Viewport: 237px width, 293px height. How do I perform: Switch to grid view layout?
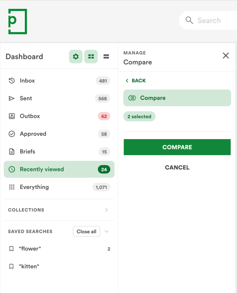point(91,56)
